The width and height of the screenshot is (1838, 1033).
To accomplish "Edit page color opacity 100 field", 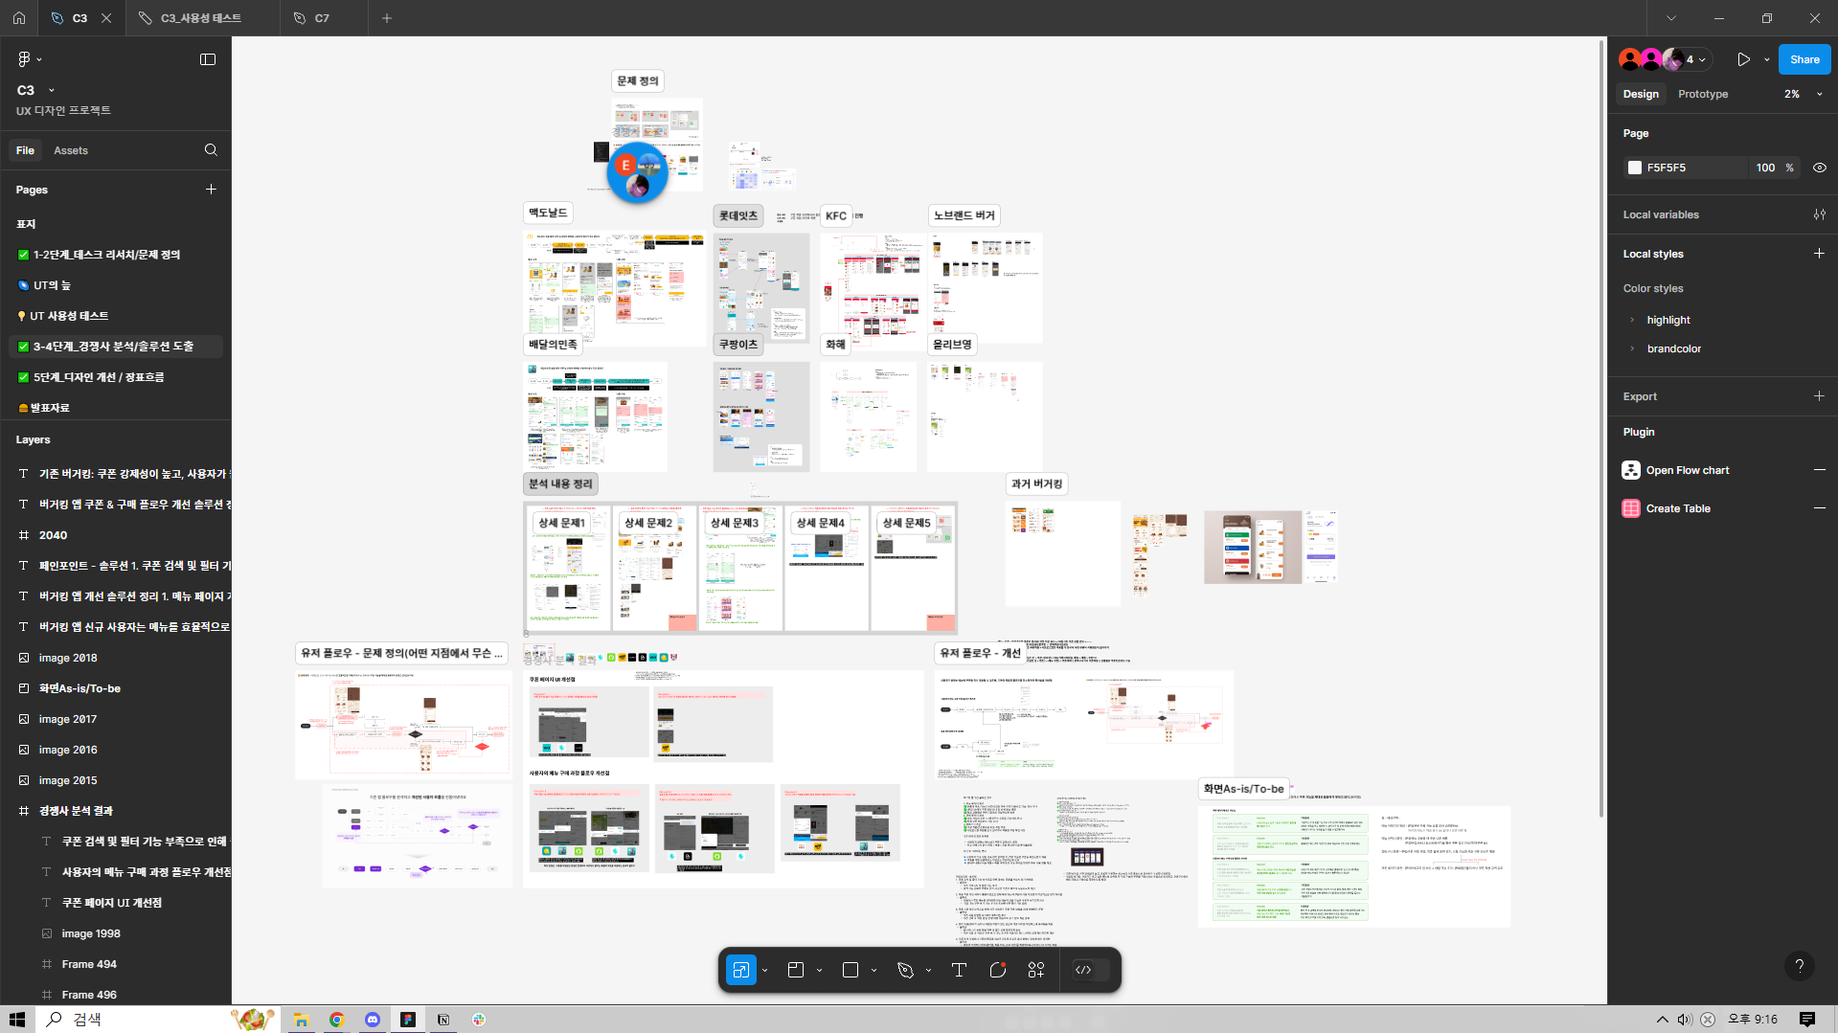I will tap(1765, 168).
